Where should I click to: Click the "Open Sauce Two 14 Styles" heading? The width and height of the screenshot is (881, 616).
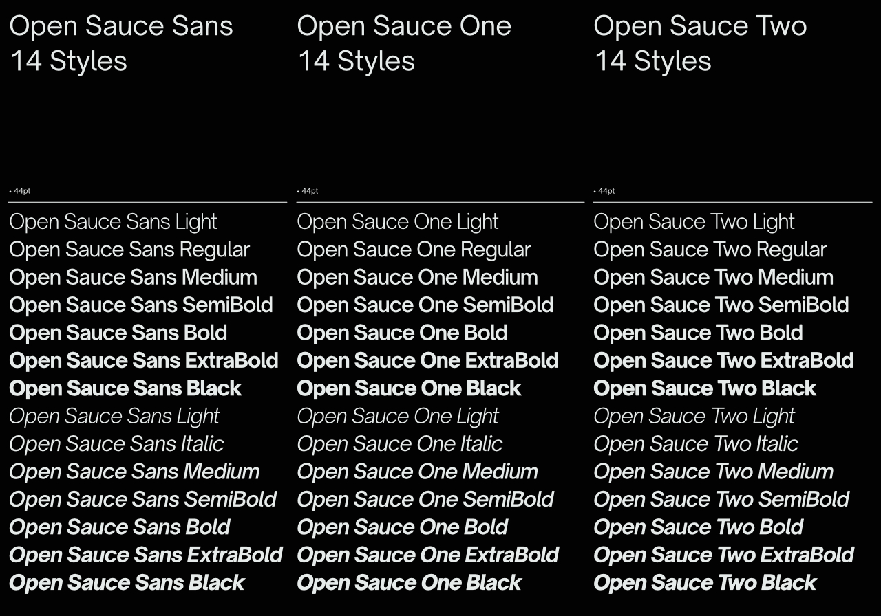click(700, 43)
